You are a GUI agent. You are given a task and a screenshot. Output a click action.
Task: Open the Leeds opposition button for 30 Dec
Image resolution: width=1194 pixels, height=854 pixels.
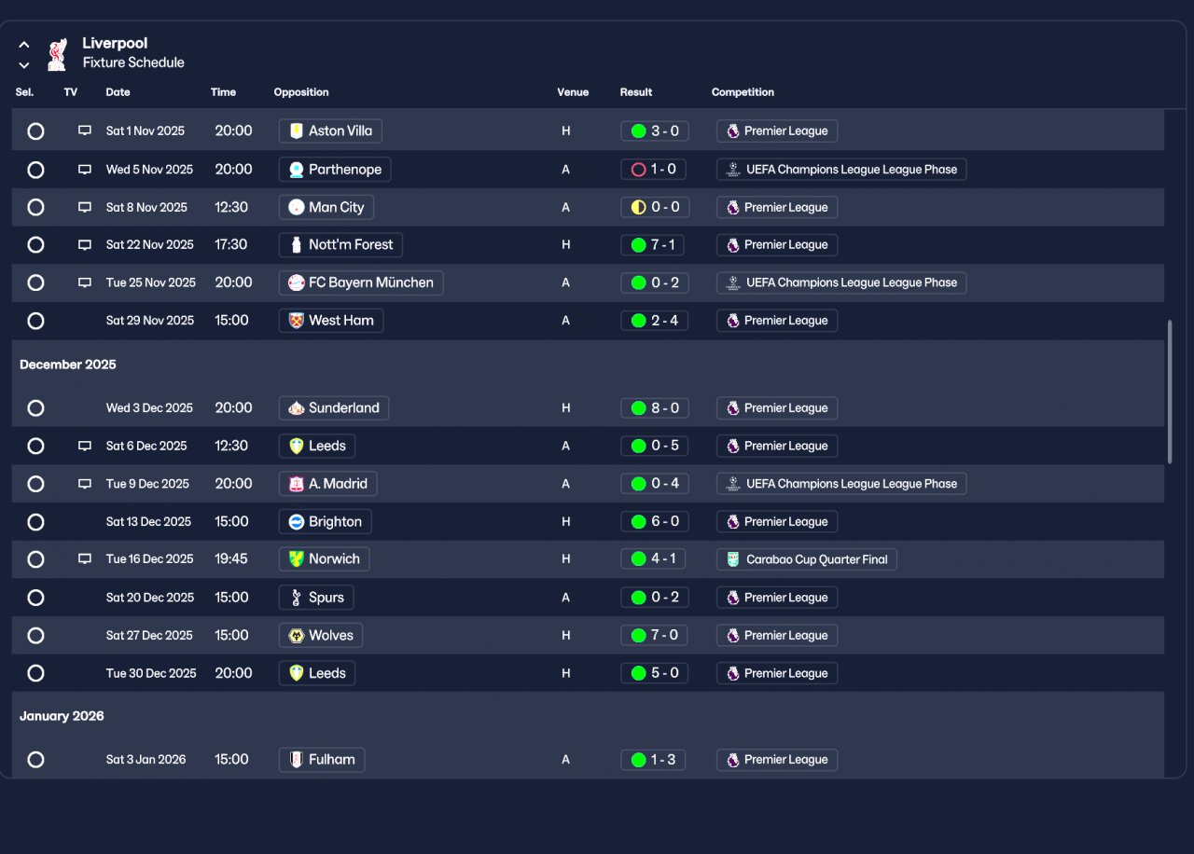[x=317, y=673]
